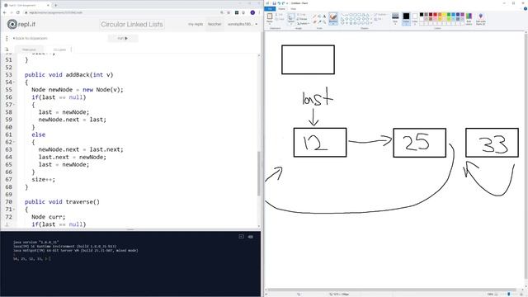Click the console expand icon
This screenshot has height=297, width=528.
241,237
